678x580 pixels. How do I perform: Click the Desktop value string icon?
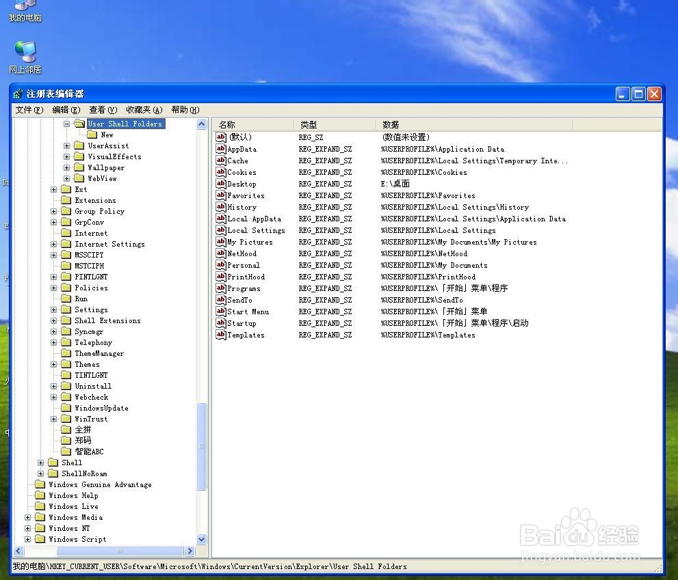(x=221, y=184)
